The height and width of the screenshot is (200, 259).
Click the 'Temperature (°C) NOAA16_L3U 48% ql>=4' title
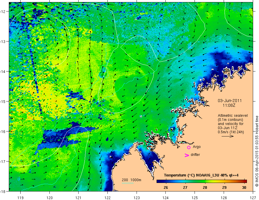point(201,175)
